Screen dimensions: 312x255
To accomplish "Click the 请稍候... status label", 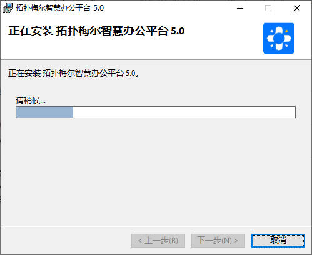I will [31, 100].
